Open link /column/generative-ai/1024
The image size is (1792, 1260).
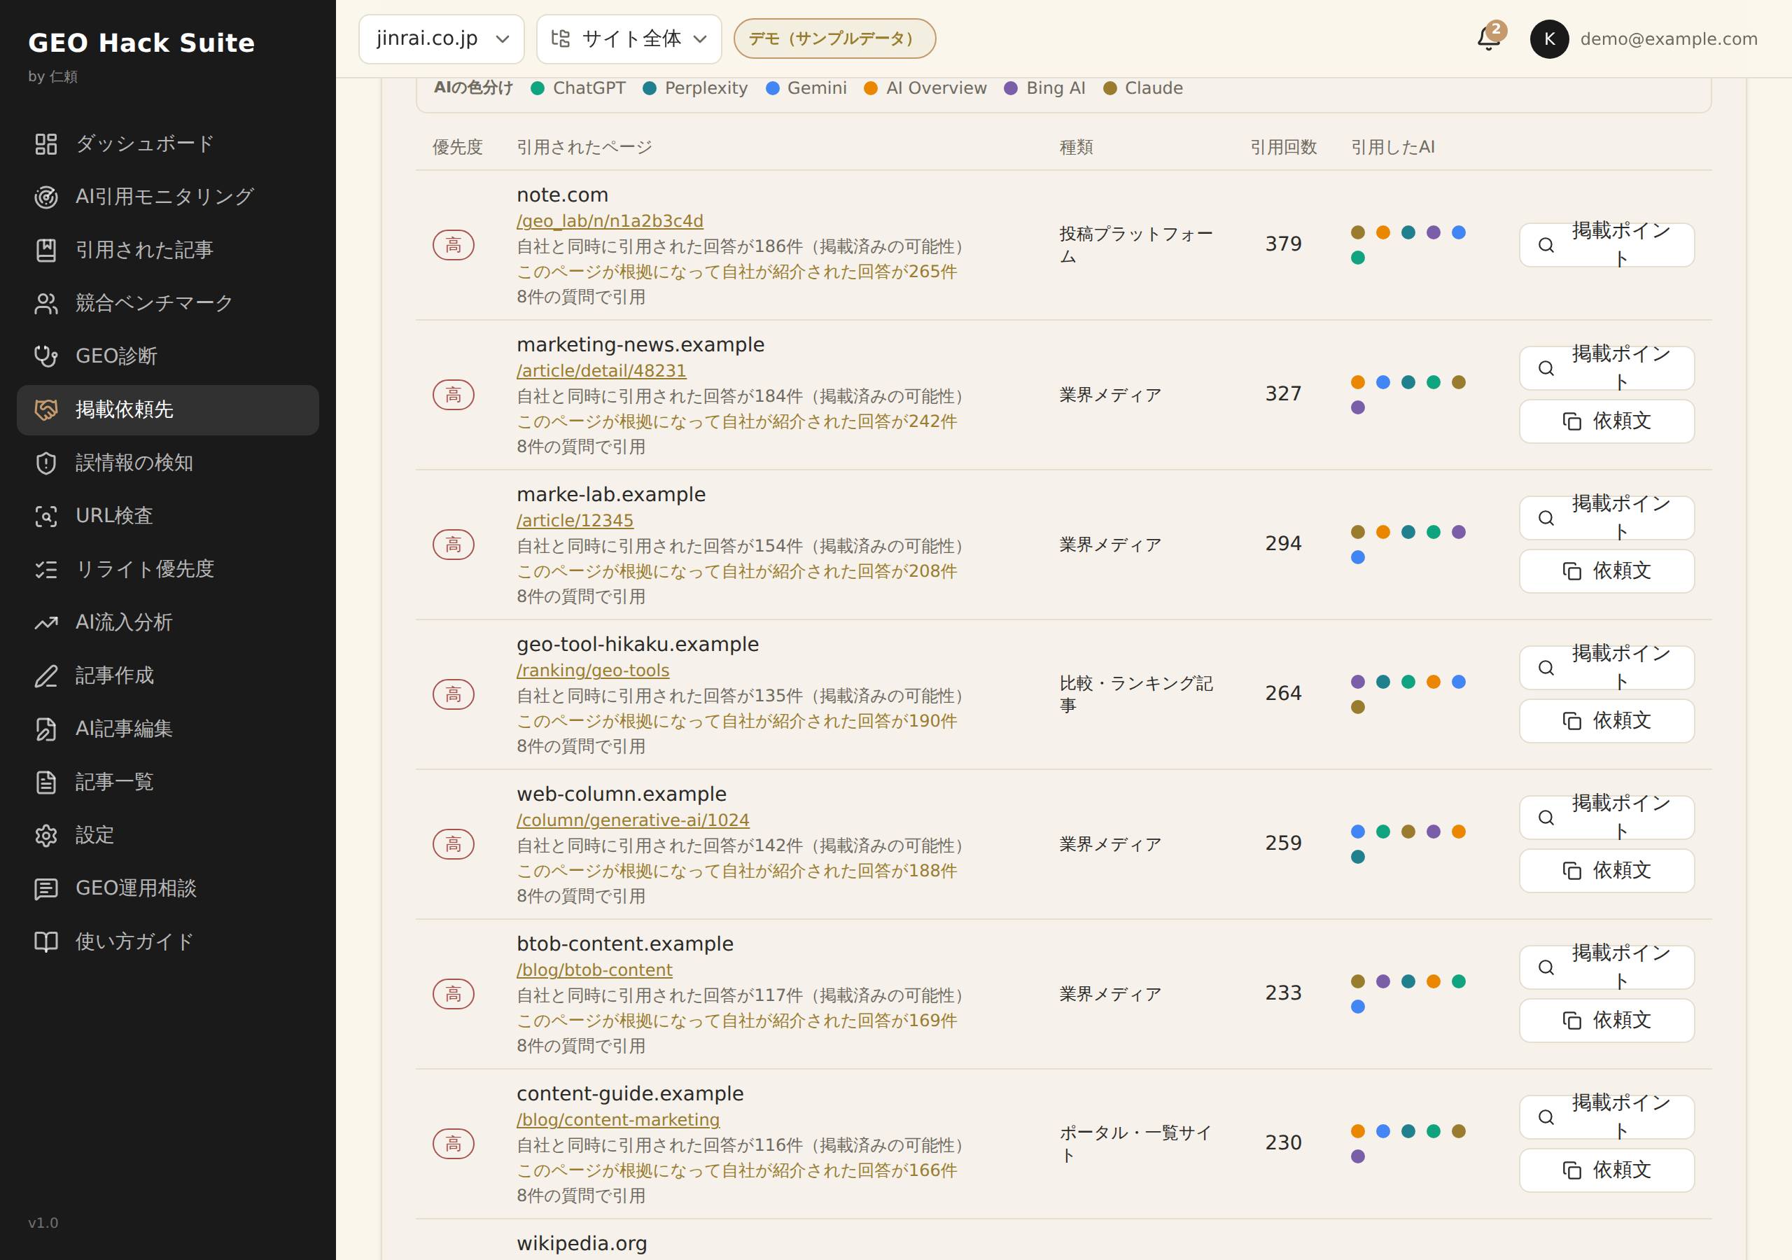pos(633,820)
